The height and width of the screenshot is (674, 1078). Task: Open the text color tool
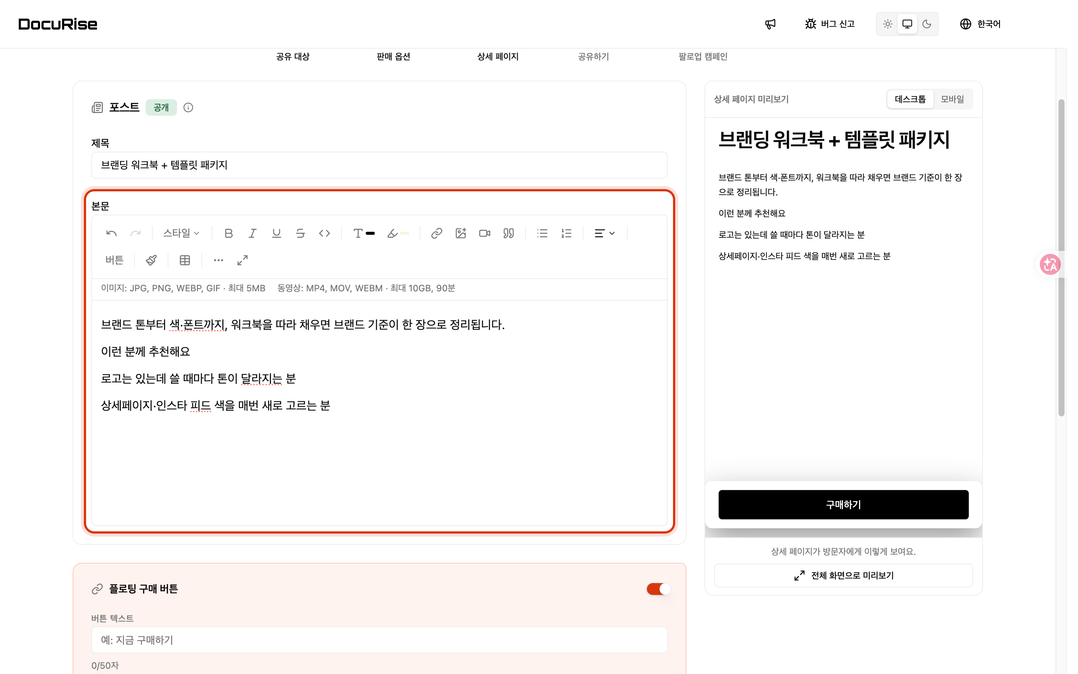pos(364,233)
